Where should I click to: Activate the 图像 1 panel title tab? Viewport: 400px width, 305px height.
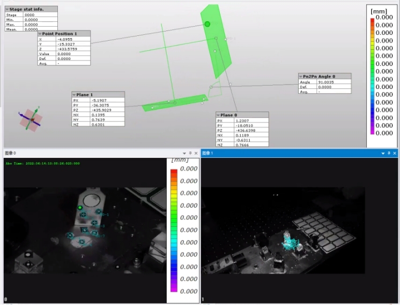[208, 153]
